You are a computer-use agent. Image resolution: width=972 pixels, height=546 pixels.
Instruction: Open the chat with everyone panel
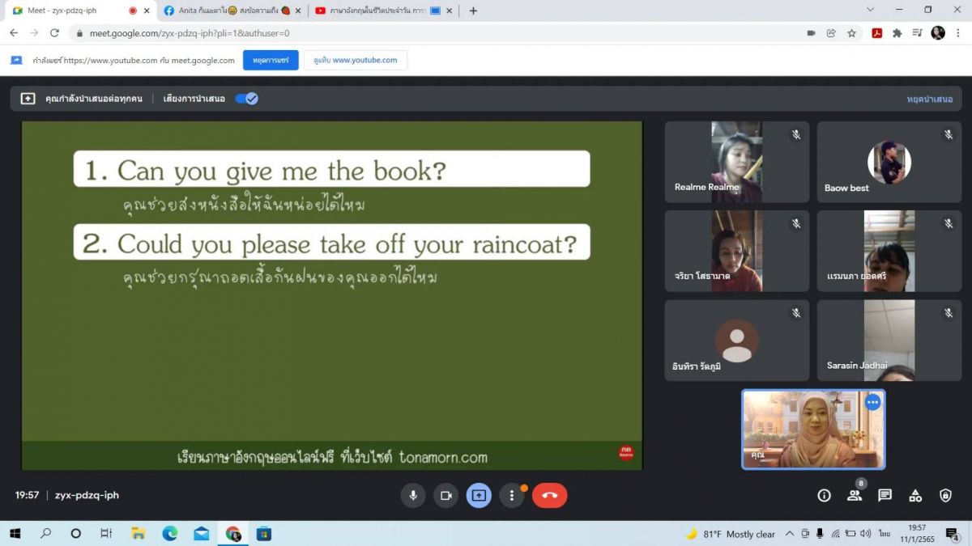point(885,495)
